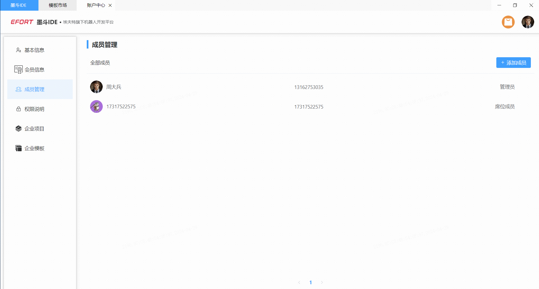Open the 席位成员 role of second member
Screen dimensions: 539x289
pos(504,107)
